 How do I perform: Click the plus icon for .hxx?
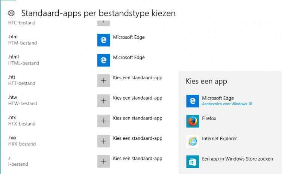pos(103,141)
